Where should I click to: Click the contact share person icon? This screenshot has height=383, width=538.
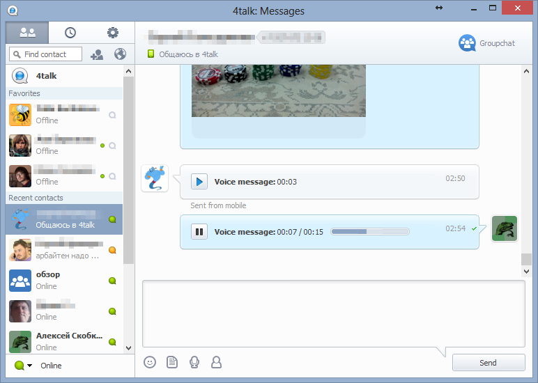(217, 362)
